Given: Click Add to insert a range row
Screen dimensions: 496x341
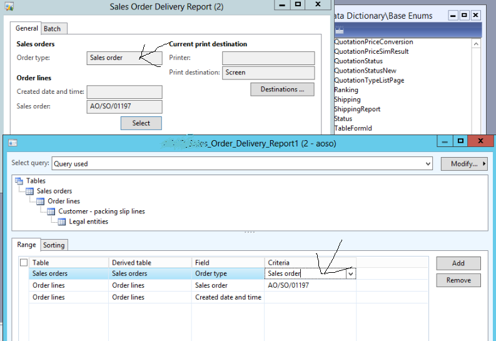Looking at the screenshot, I should pyautogui.click(x=458, y=263).
